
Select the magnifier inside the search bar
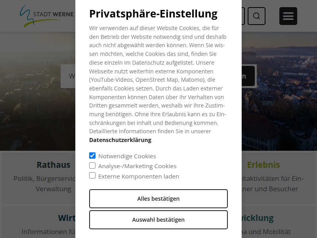click(256, 16)
